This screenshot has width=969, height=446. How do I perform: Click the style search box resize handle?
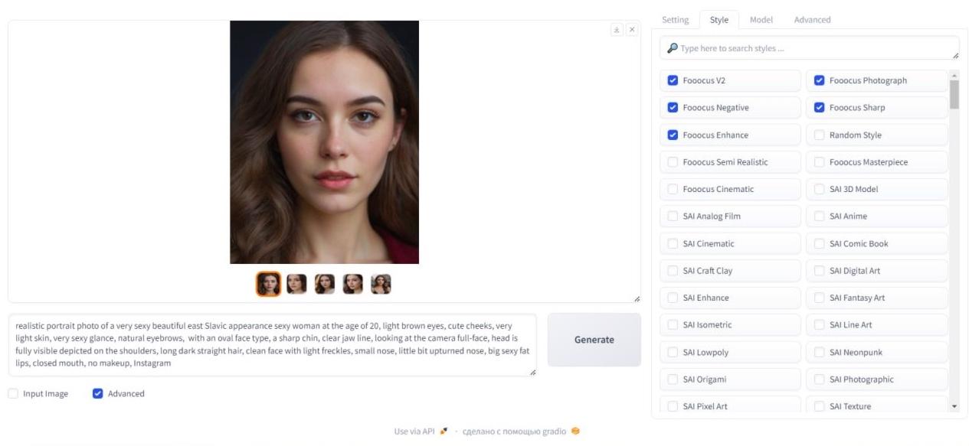(x=956, y=57)
